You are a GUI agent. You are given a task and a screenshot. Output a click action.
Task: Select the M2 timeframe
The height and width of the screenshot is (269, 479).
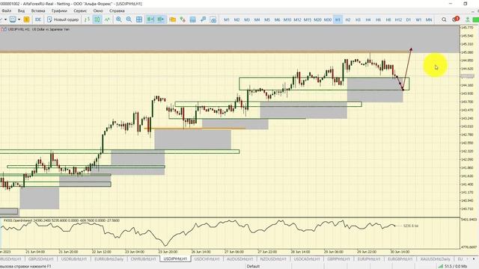pyautogui.click(x=237, y=19)
